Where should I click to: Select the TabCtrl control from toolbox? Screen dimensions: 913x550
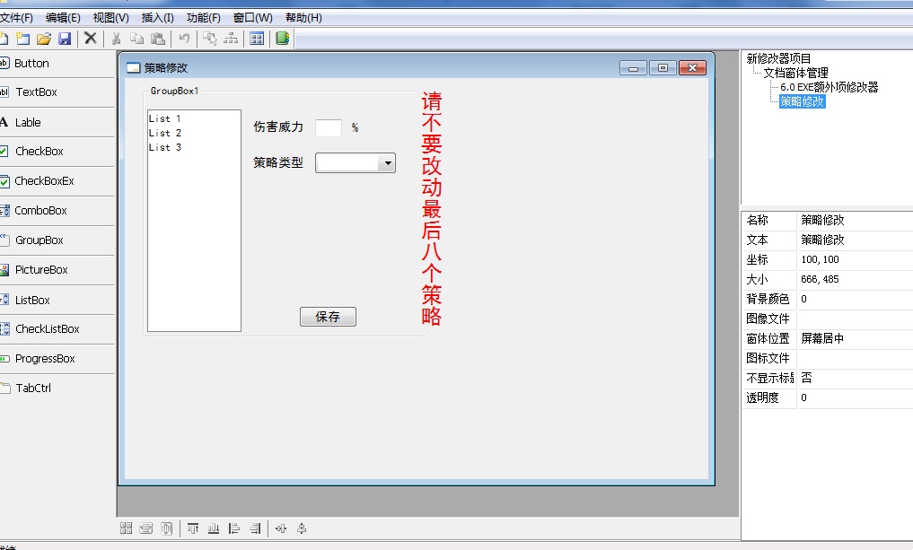[57, 388]
